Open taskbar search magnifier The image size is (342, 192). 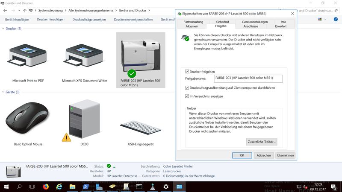tap(19, 186)
